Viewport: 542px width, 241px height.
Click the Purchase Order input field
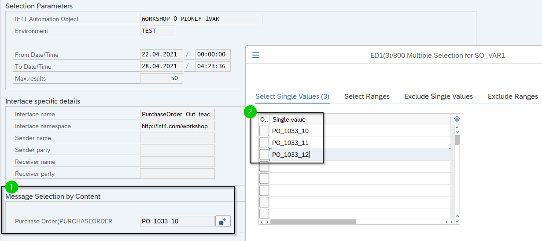click(x=177, y=221)
